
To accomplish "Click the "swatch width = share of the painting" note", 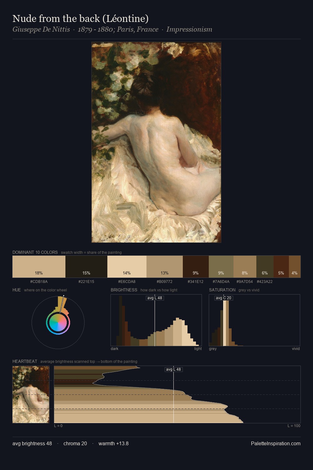I will (91, 252).
